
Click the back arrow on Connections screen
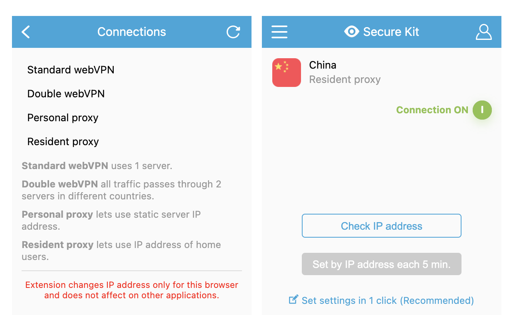(x=26, y=32)
